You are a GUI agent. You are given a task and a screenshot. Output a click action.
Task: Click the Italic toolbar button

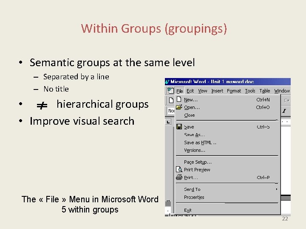pyautogui.click(x=284, y=111)
